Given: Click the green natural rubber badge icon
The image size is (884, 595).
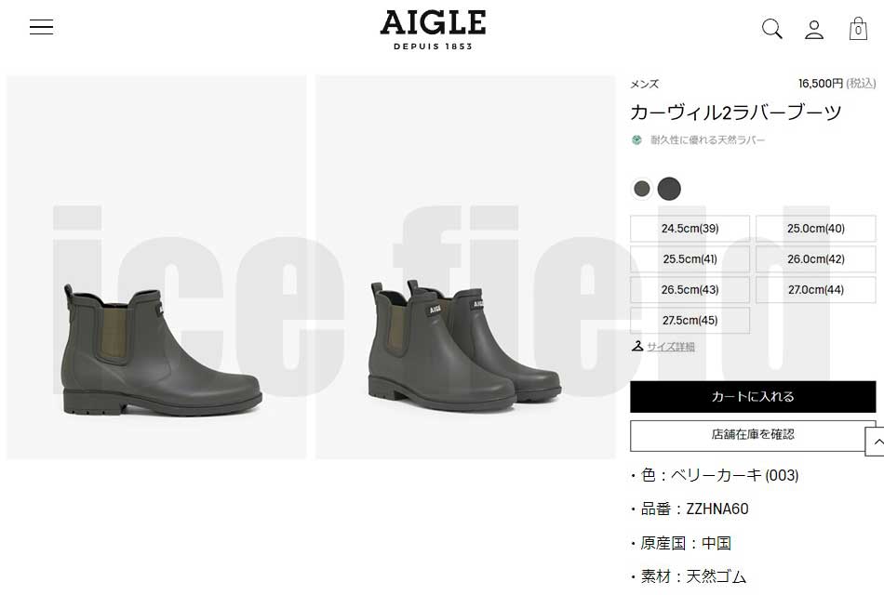Looking at the screenshot, I should [636, 139].
